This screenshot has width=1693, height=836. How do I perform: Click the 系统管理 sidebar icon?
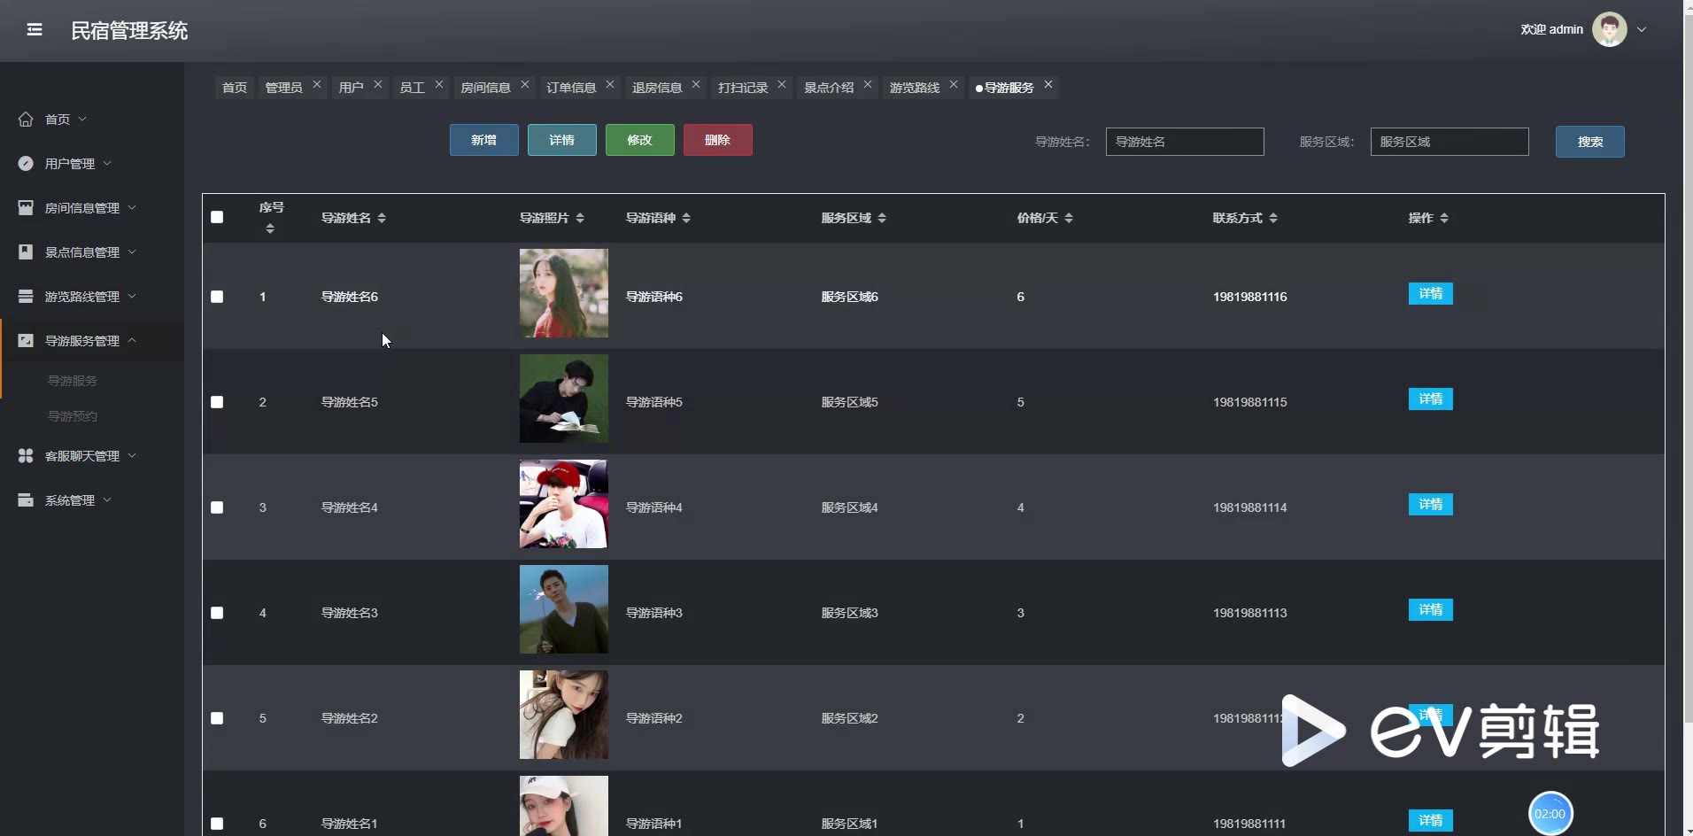tap(26, 499)
